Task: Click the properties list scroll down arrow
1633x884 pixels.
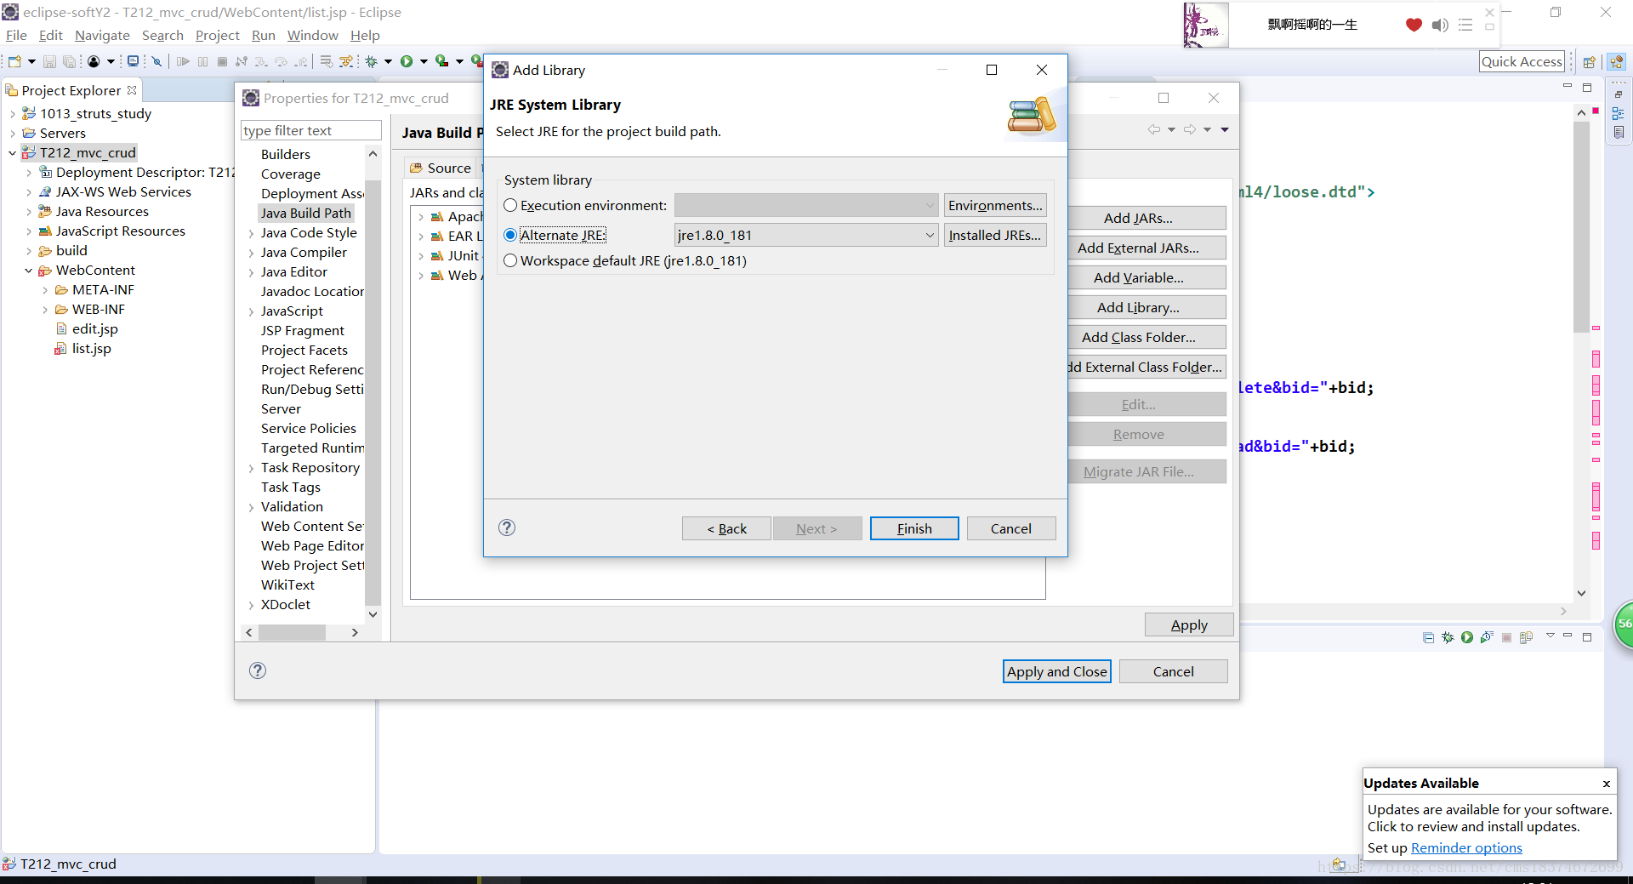Action: coord(373,613)
